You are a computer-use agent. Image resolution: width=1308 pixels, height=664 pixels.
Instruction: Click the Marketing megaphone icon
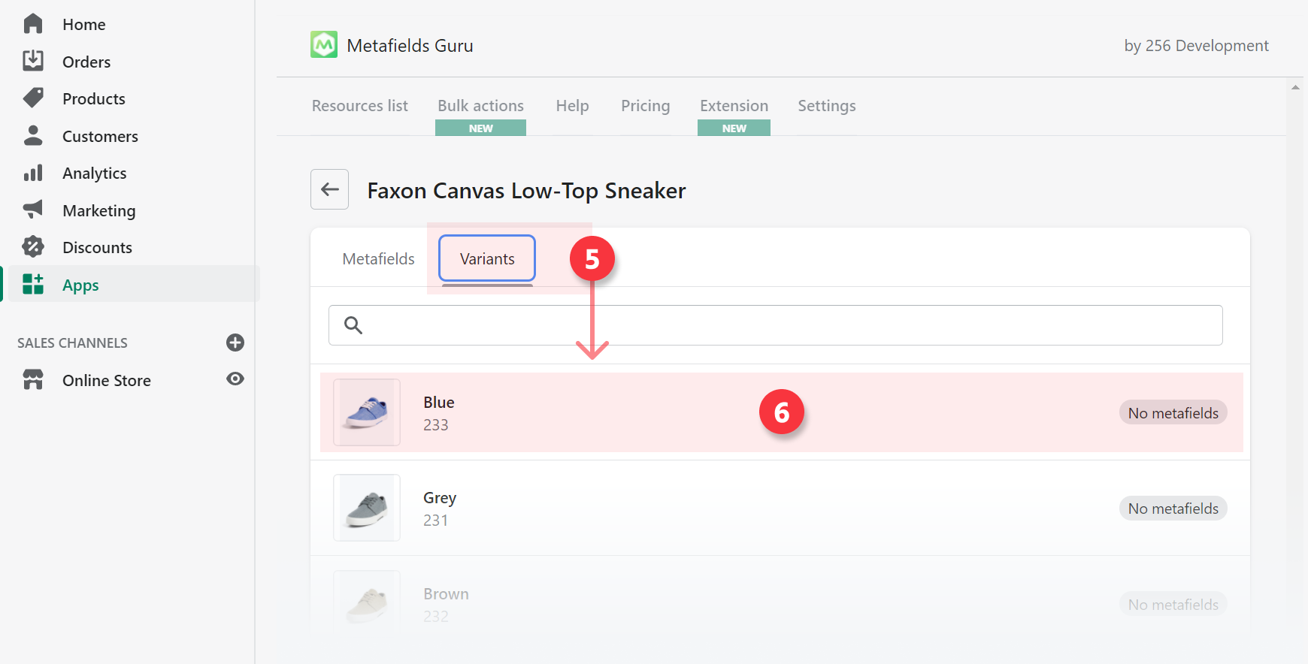point(33,210)
